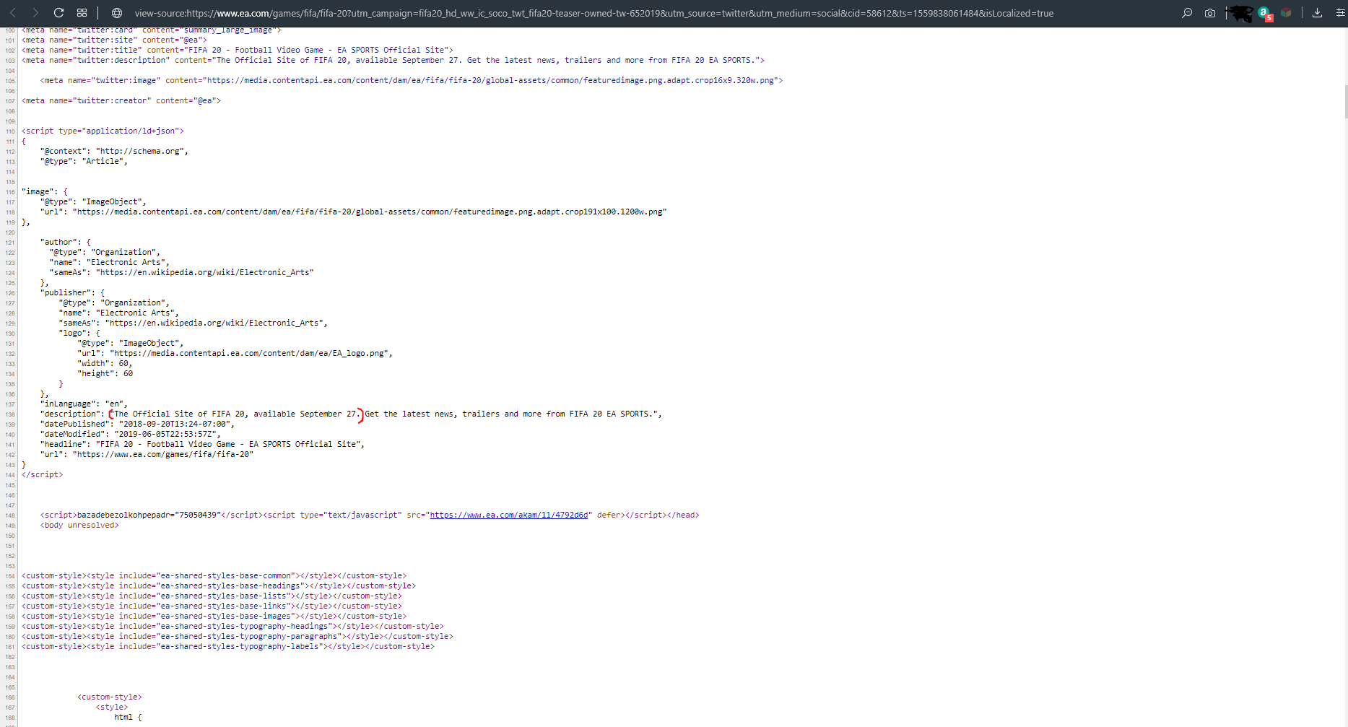Click the closing </script> tag on line 144
1348x727 pixels.
(x=43, y=475)
